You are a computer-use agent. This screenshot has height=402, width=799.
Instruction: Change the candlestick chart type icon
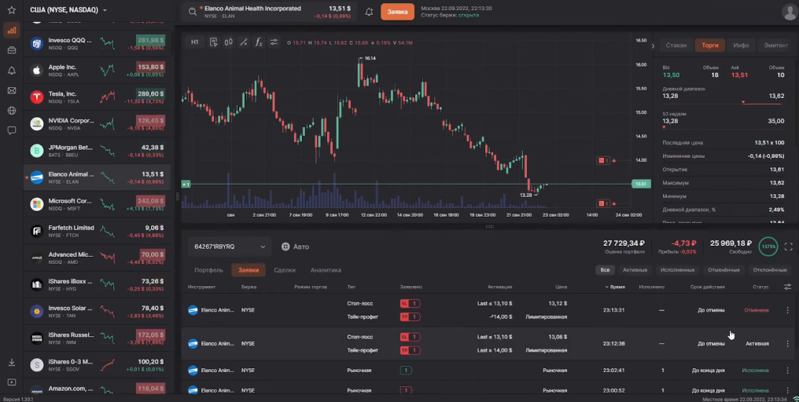[x=228, y=42]
